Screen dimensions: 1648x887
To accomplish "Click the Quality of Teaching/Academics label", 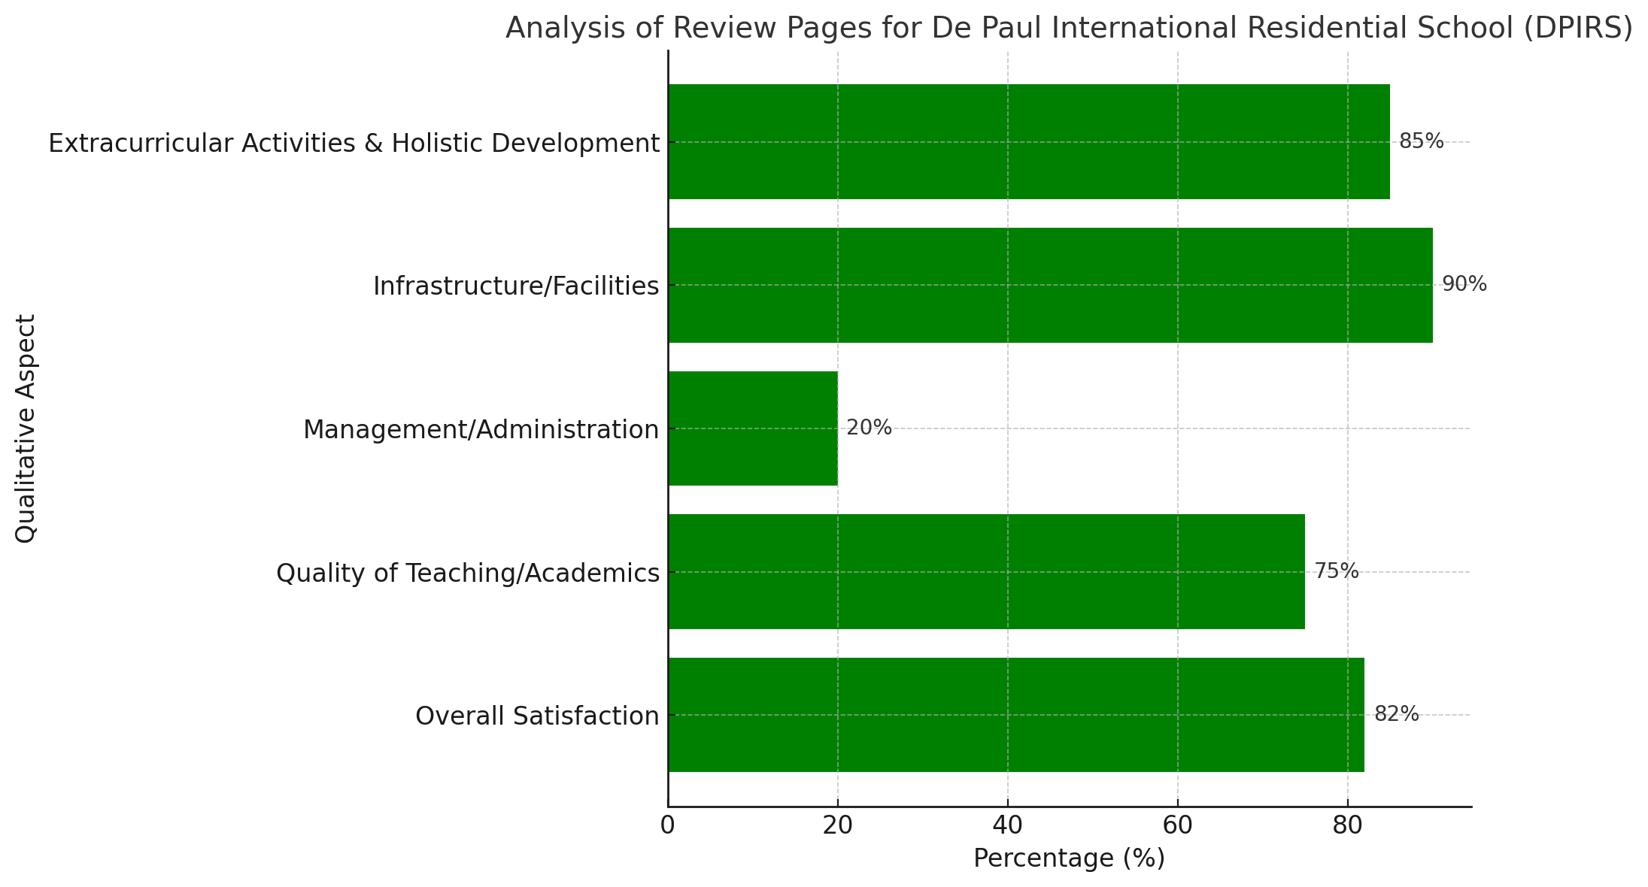I will point(467,573).
